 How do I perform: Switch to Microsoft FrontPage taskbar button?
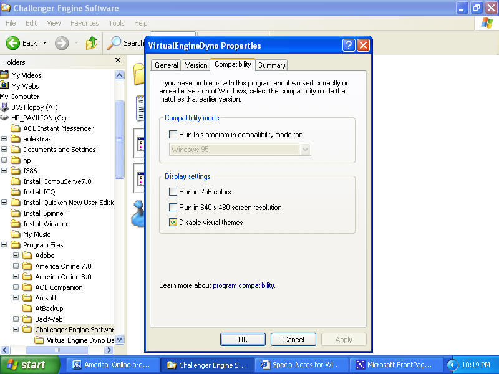[x=396, y=365]
